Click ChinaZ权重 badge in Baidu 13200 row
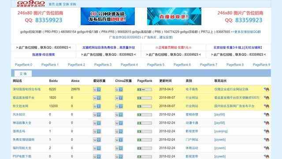The height and width of the screenshot is (159, 282). [x=119, y=106]
